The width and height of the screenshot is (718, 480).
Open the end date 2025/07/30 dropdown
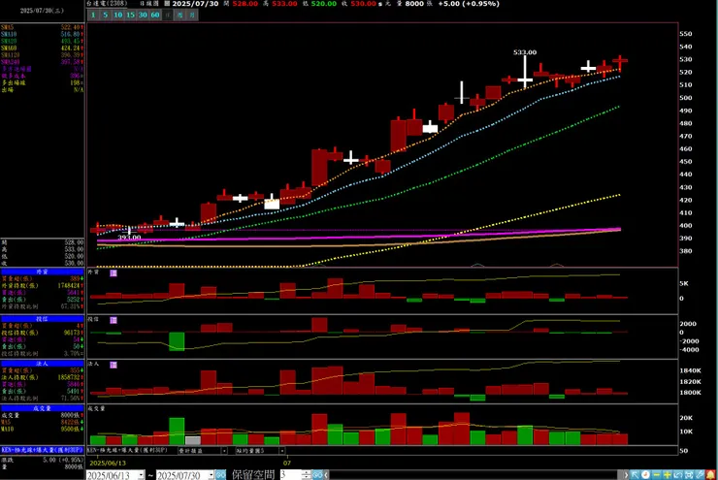tap(212, 475)
